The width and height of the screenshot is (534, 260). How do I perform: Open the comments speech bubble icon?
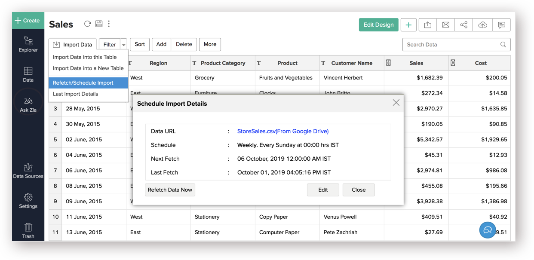click(501, 25)
